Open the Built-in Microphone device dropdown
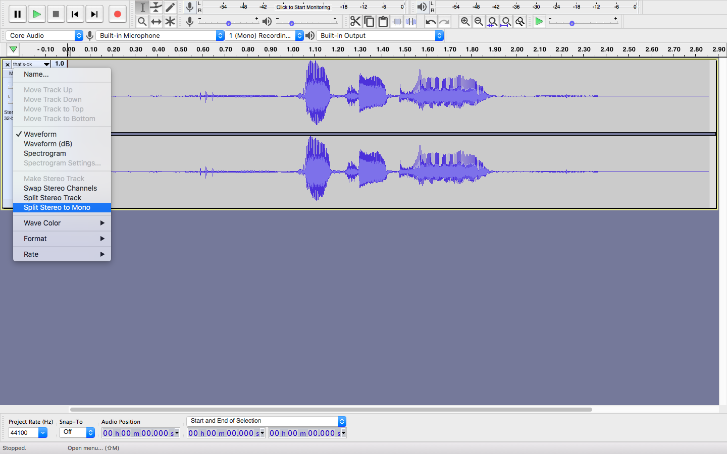The height and width of the screenshot is (454, 727). (160, 35)
